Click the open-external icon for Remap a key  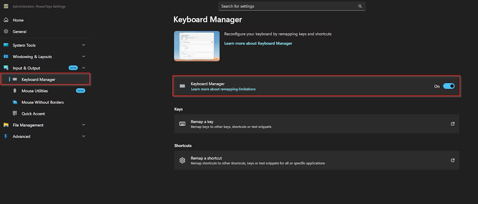pyautogui.click(x=453, y=124)
